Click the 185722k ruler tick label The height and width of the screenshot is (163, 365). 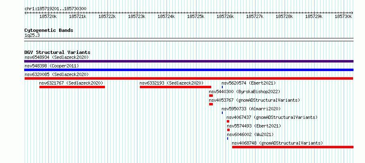[107, 17]
